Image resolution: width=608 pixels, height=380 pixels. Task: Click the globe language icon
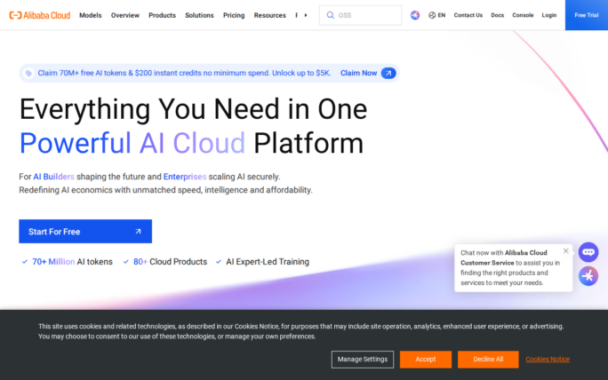click(431, 15)
